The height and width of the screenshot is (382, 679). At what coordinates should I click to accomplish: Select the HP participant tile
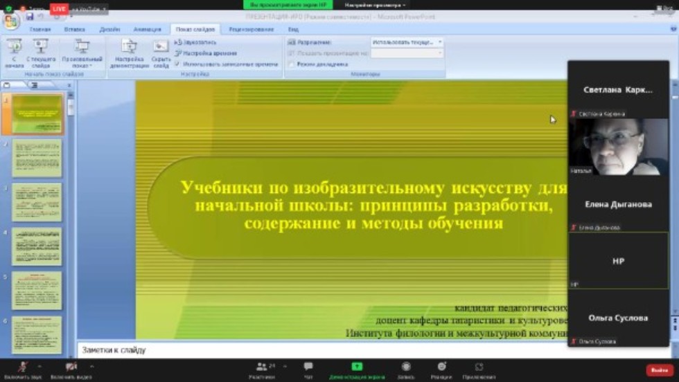(618, 260)
